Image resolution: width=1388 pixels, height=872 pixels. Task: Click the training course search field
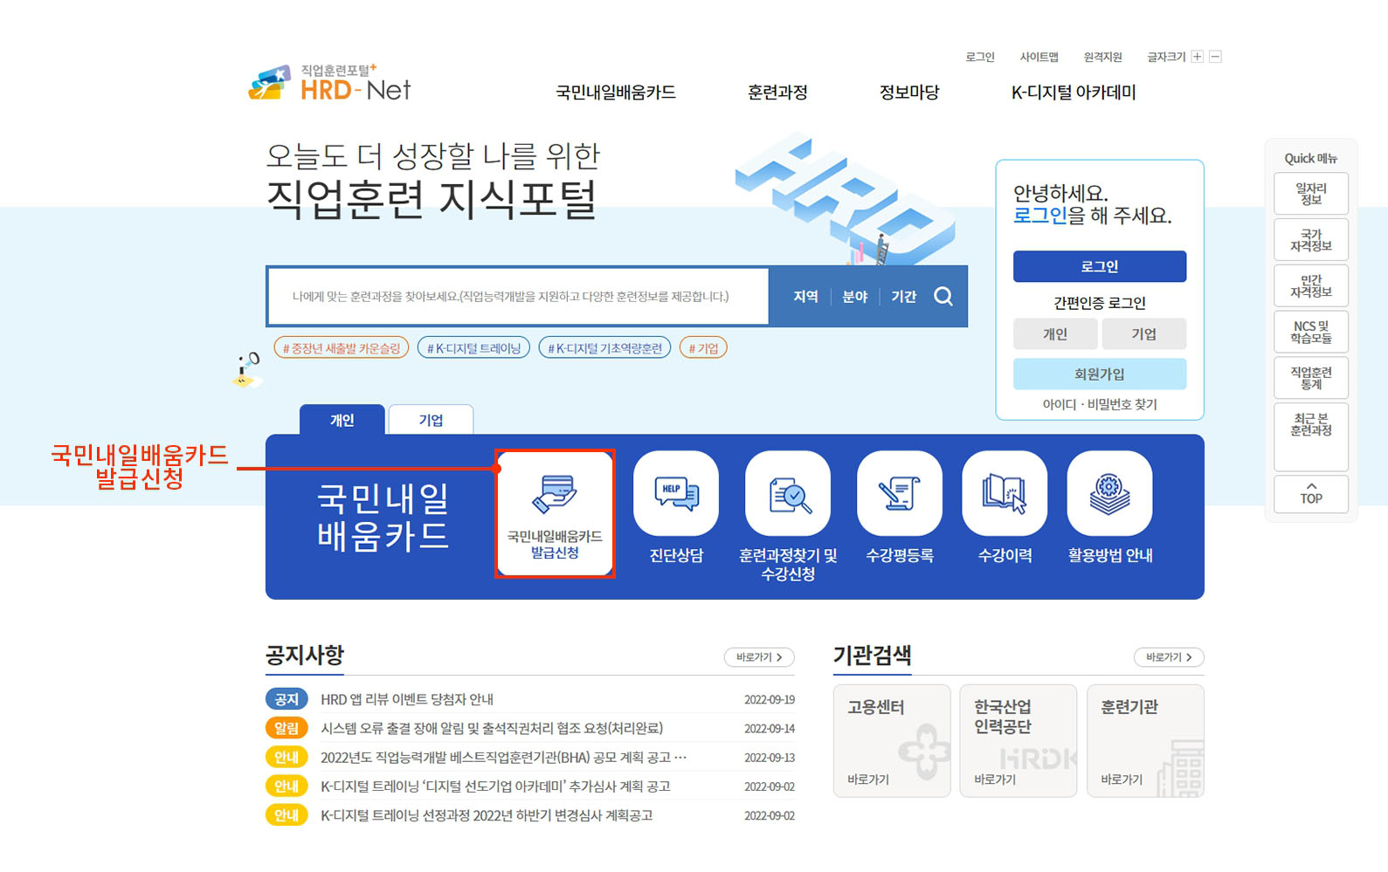click(519, 297)
